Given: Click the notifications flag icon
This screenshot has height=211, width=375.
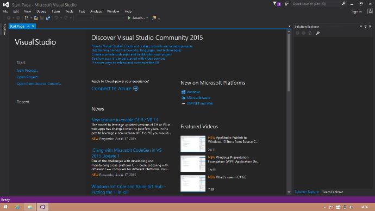Looking at the screenshot, I should pyautogui.click(x=277, y=4).
